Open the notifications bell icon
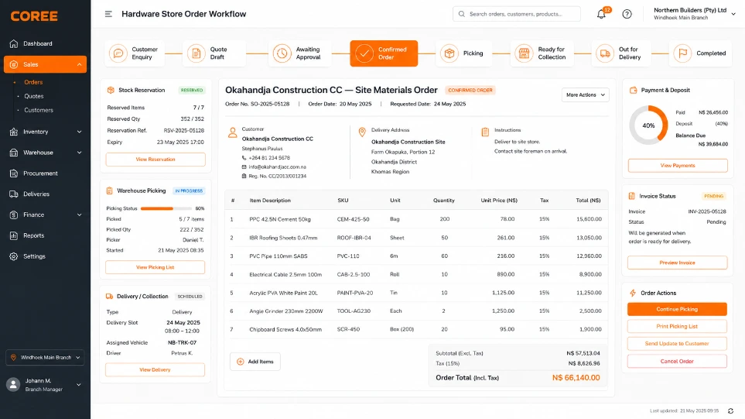 601,14
